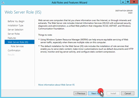This screenshot has height=98, width=139.
Task: Open the Role Services sub-step
Action: (17, 46)
